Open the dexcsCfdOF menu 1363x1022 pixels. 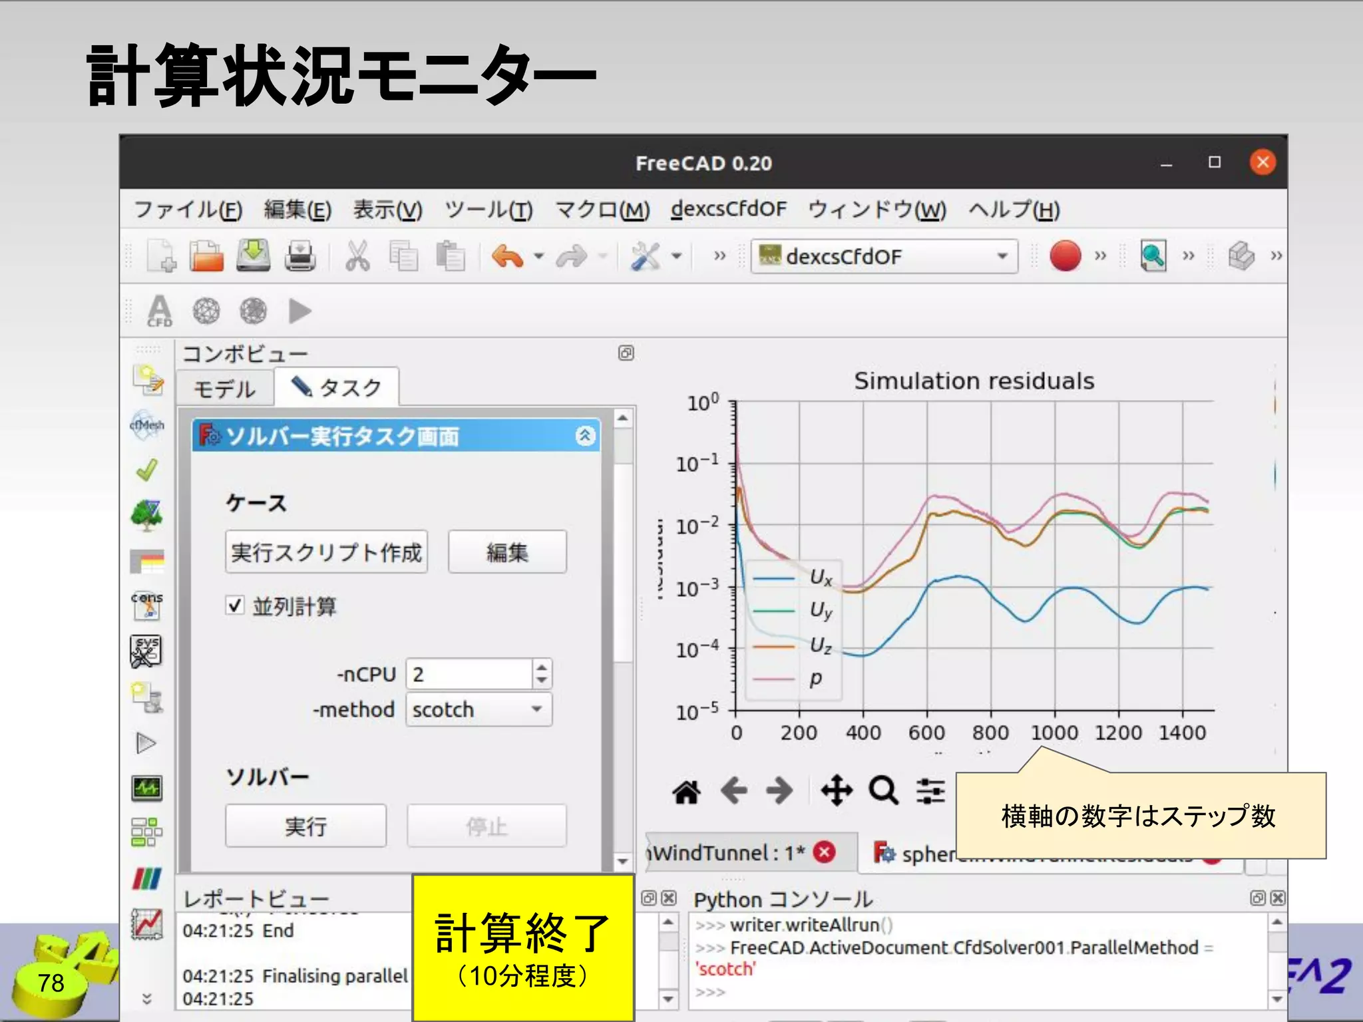point(728,210)
